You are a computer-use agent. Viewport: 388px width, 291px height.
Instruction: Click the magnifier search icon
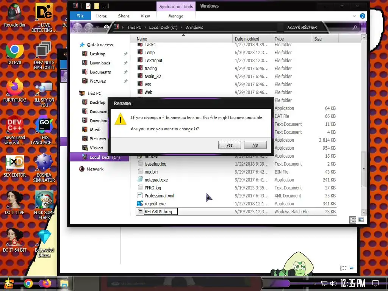tap(355, 27)
